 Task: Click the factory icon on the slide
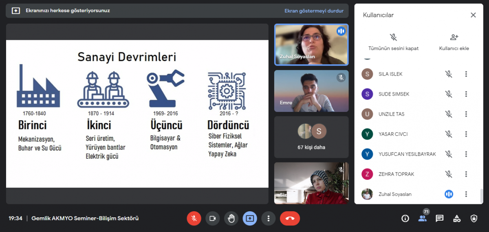point(38,86)
